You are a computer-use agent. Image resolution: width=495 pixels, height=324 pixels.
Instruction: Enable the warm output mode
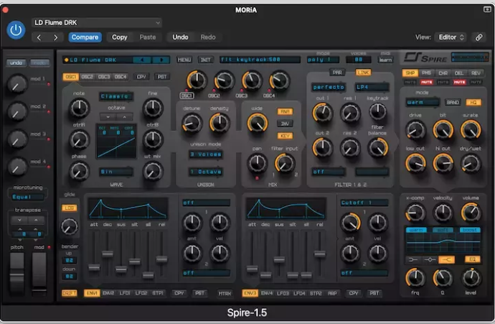pos(416,230)
